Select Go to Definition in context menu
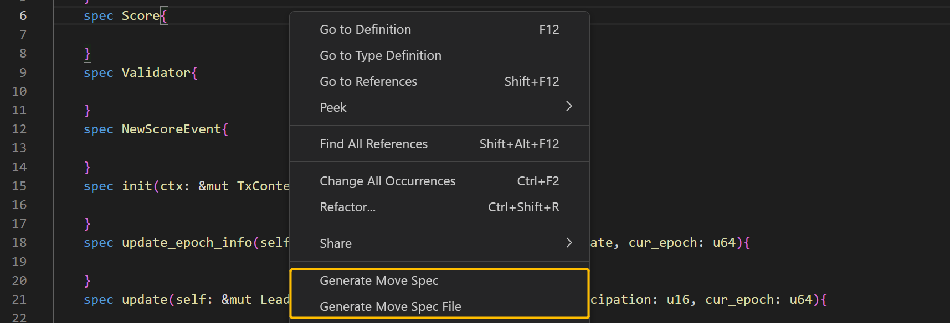This screenshot has width=950, height=323. pos(366,29)
